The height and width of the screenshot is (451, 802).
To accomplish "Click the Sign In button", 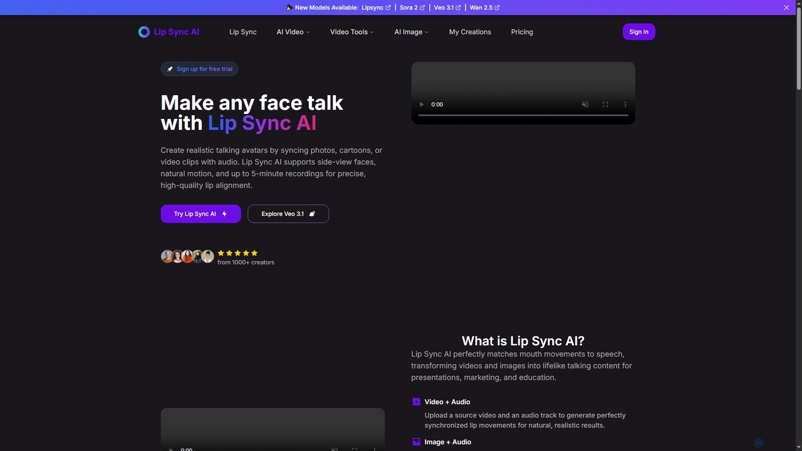I will (x=639, y=32).
